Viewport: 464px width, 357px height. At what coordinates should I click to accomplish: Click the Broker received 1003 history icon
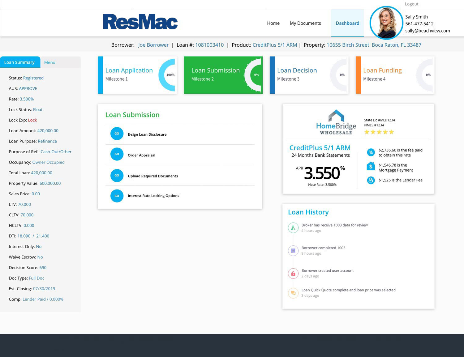click(x=293, y=228)
